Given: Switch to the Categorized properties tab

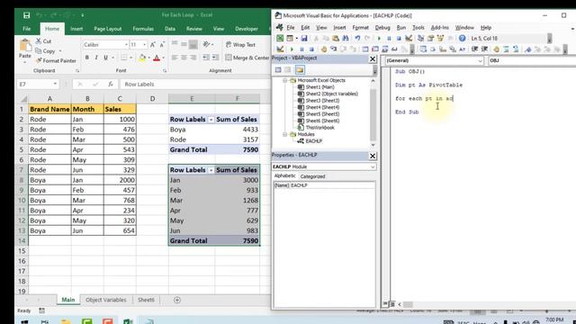Looking at the screenshot, I should coord(312,176).
